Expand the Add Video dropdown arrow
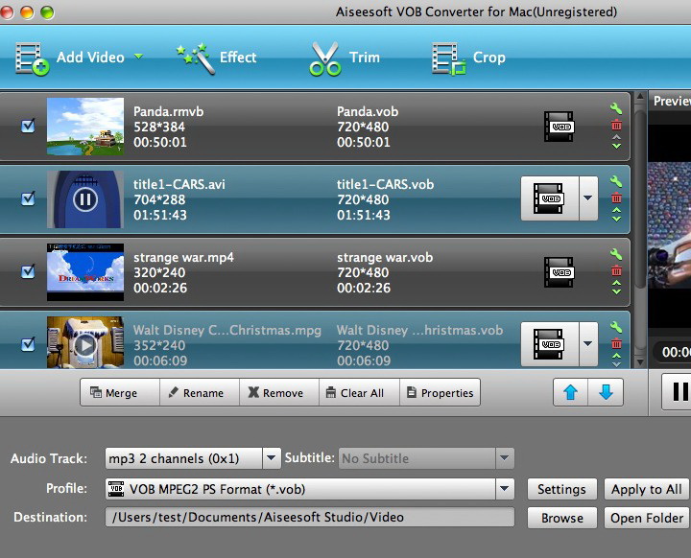 (138, 57)
